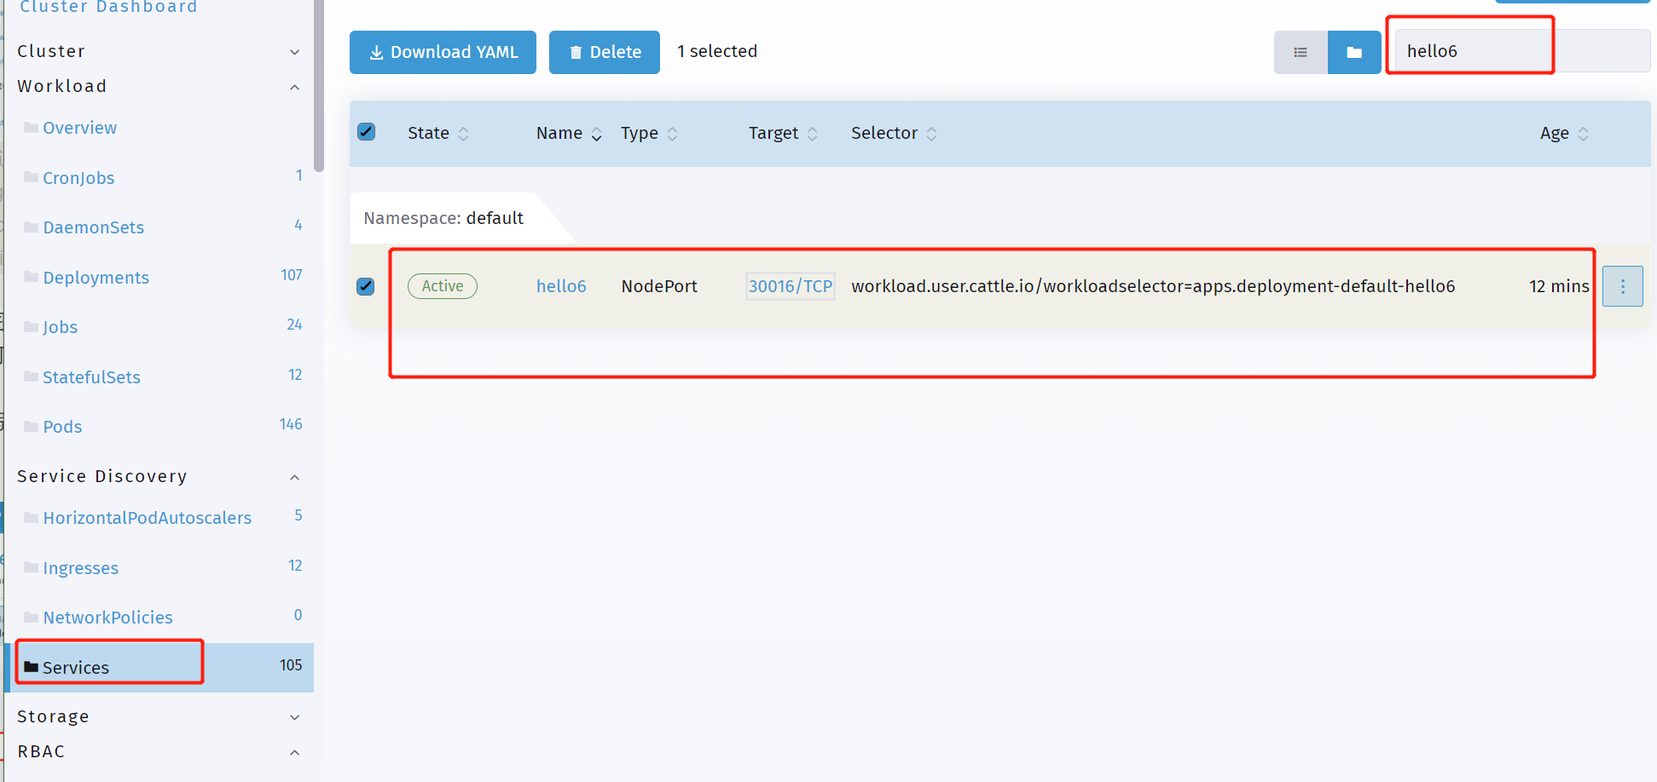
Task: Click the trash icon on the Delete button
Action: 576,52
